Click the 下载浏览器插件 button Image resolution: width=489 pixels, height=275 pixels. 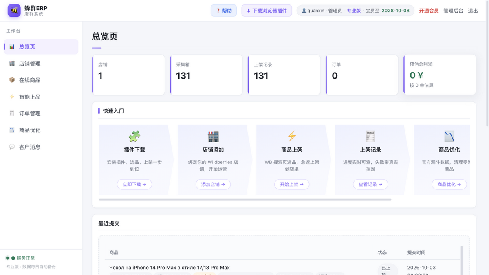pos(267,11)
